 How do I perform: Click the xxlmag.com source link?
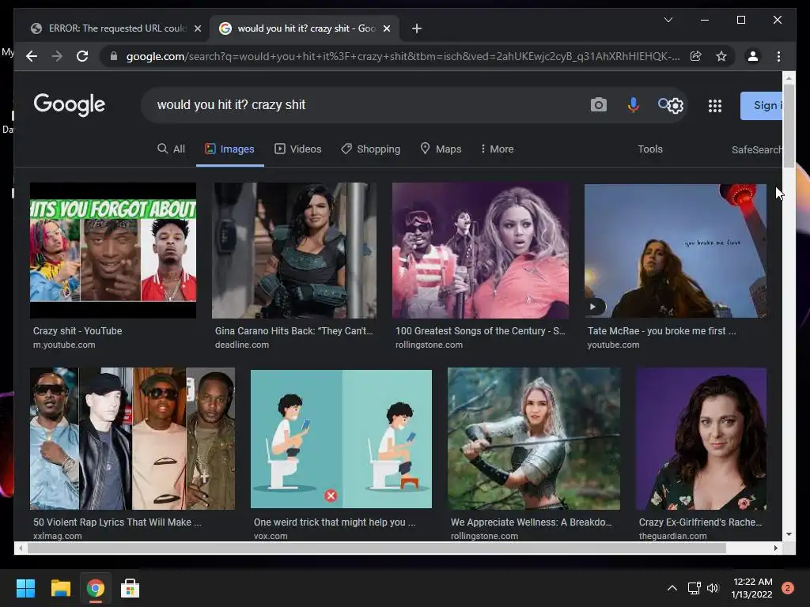tap(57, 536)
